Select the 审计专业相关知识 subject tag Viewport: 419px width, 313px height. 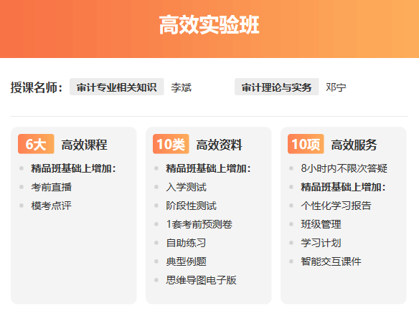coord(117,87)
